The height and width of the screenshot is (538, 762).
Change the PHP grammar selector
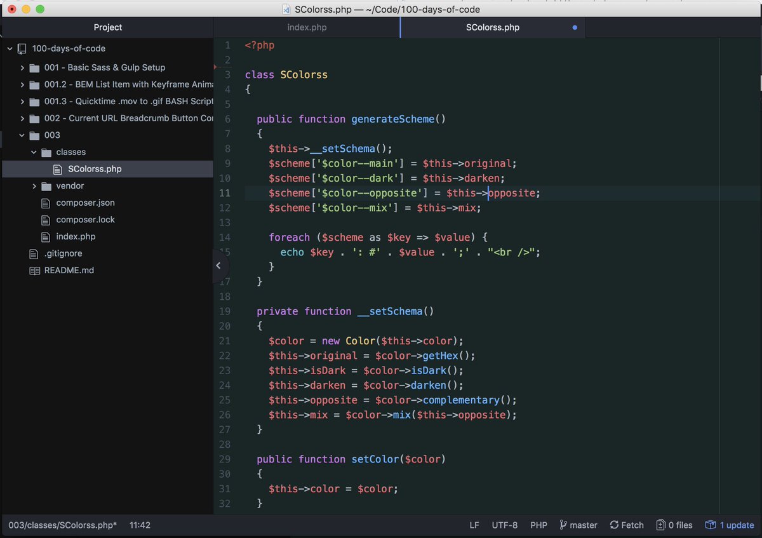pyautogui.click(x=538, y=525)
